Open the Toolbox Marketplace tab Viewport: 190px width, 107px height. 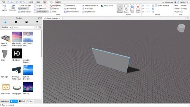[x=5, y=22]
